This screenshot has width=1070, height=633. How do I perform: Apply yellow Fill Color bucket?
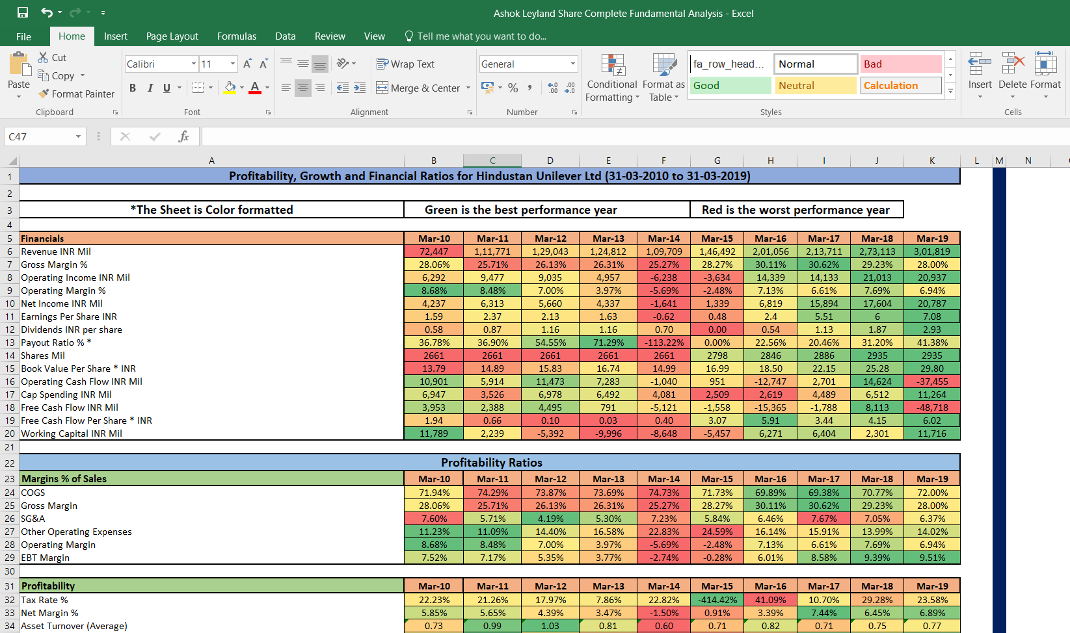[230, 88]
